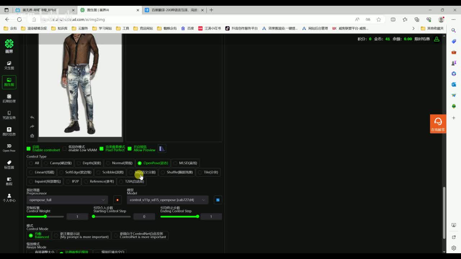Select 'My prompt is more important' mode

pyautogui.click(x=81, y=236)
